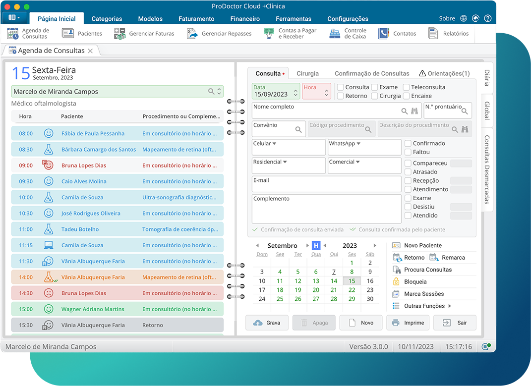
Task: Select day 20 on the September calendar
Action: tap(316, 290)
